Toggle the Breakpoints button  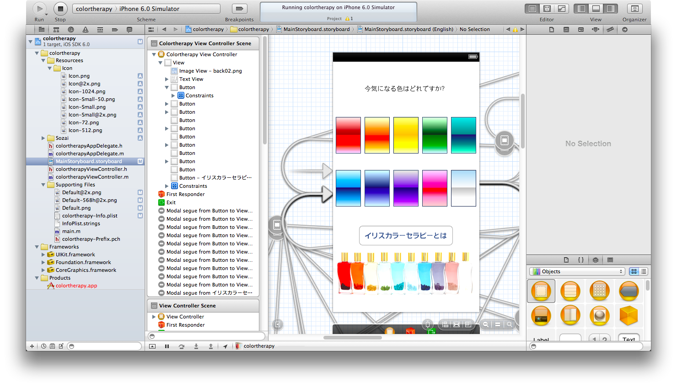click(x=239, y=9)
